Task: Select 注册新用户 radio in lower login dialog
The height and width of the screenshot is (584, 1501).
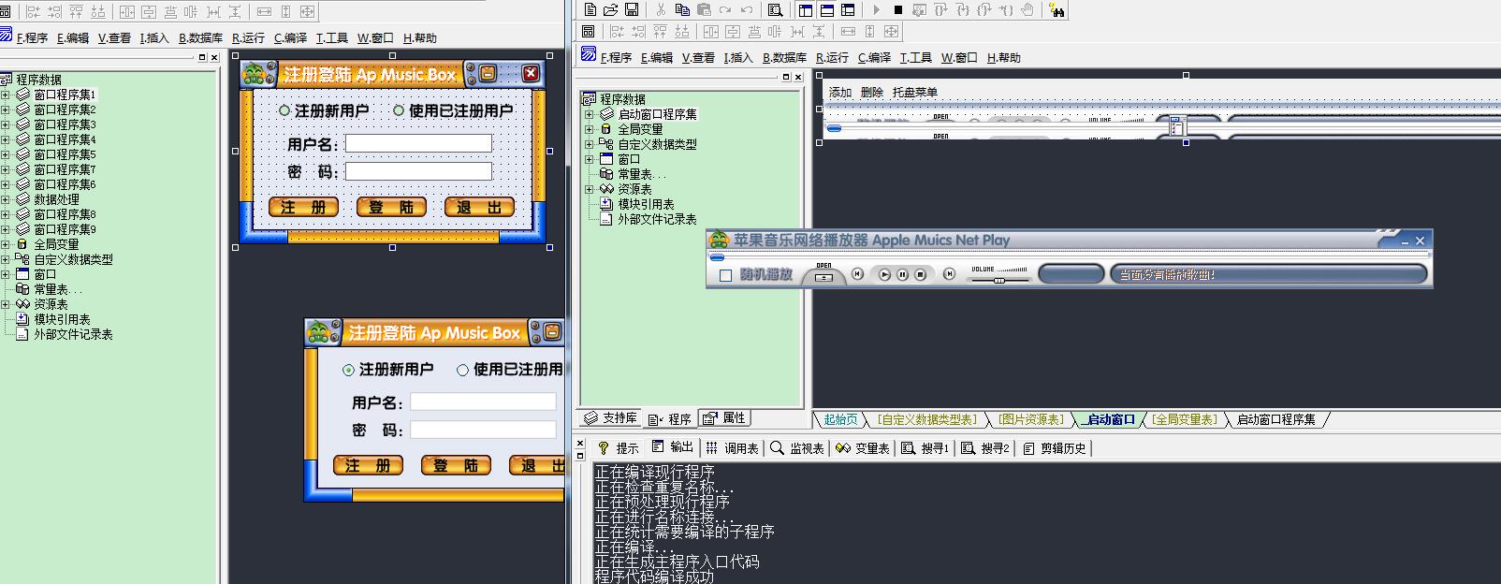Action: pyautogui.click(x=349, y=370)
